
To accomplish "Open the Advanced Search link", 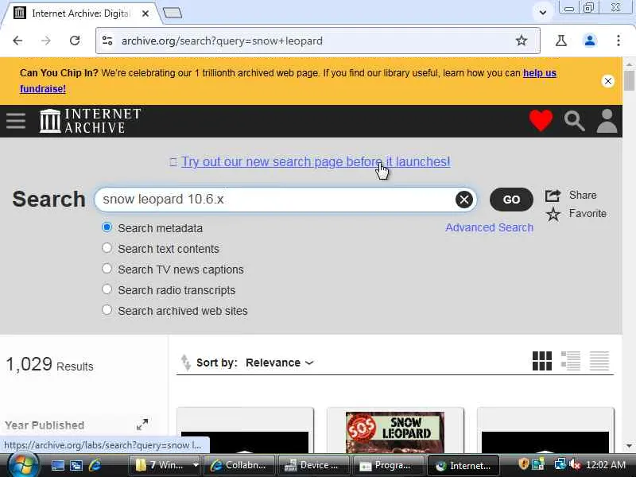I will click(x=489, y=227).
